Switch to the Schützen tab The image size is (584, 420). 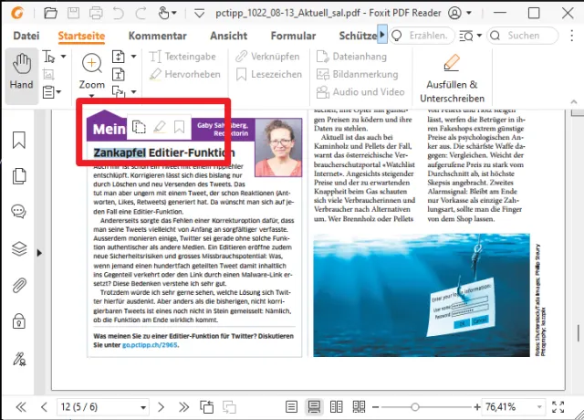[358, 36]
